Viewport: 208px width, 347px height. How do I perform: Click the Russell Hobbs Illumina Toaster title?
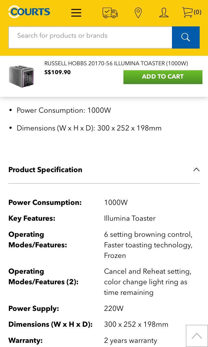(x=116, y=63)
